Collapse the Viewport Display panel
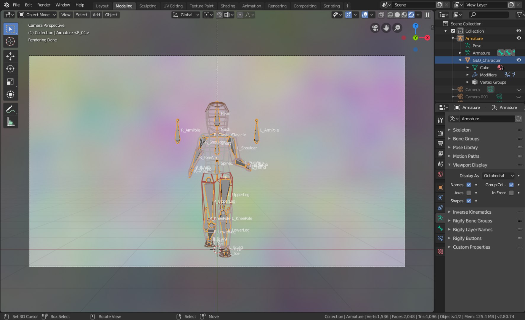 click(470, 165)
